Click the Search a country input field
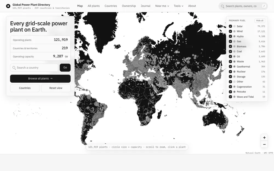The width and height of the screenshot is (274, 171). [34, 68]
